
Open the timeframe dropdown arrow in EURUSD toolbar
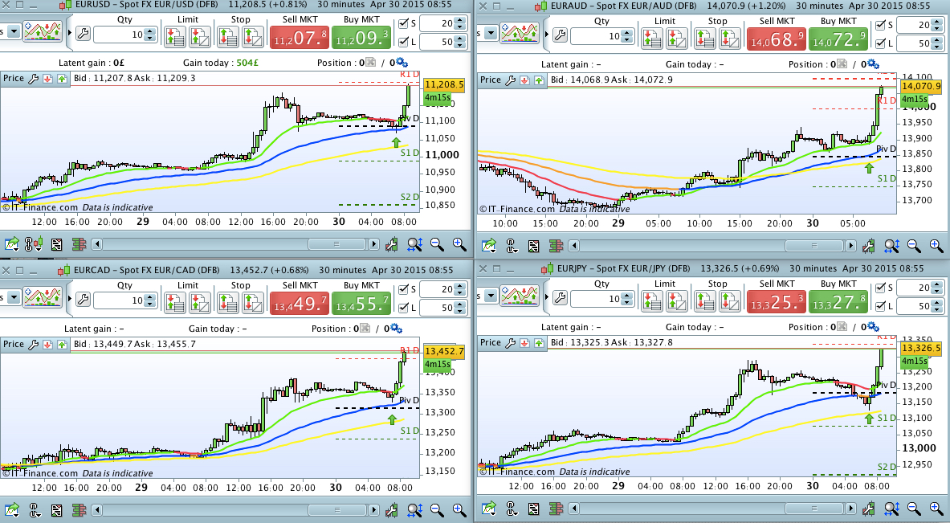pyautogui.click(x=14, y=31)
